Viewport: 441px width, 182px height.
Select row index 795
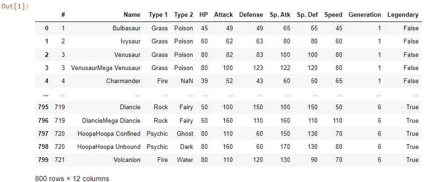tap(43, 107)
